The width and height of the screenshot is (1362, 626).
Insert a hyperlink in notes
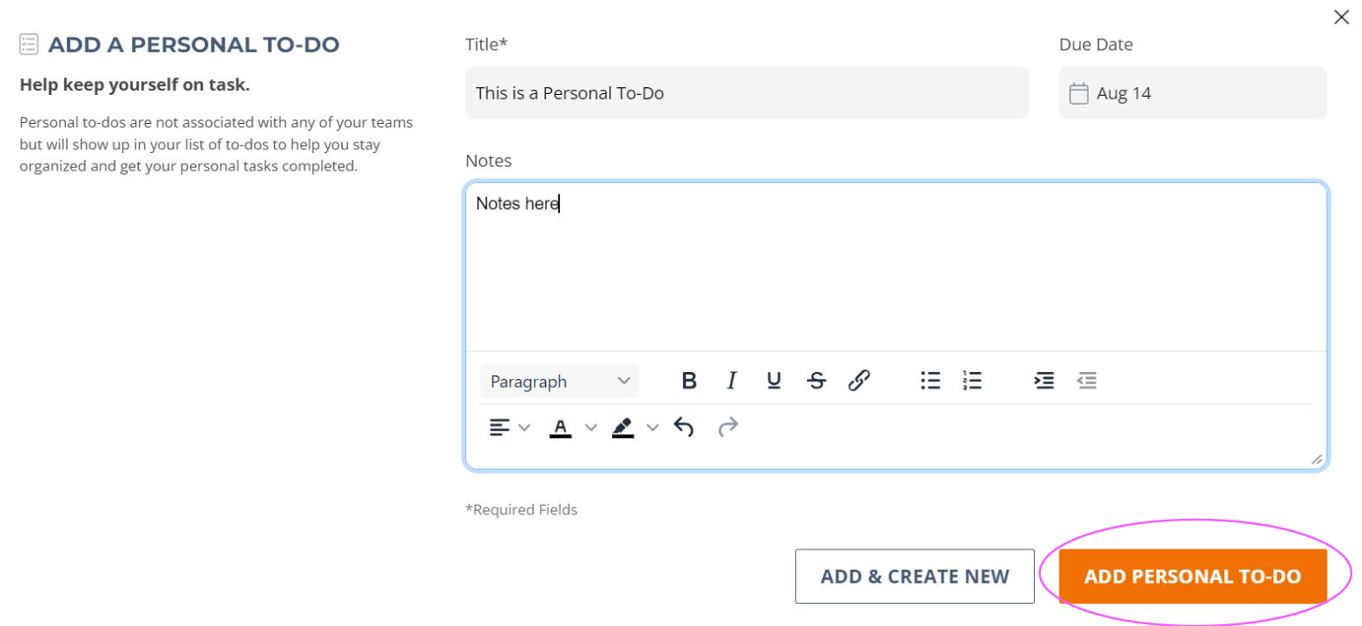pos(859,381)
